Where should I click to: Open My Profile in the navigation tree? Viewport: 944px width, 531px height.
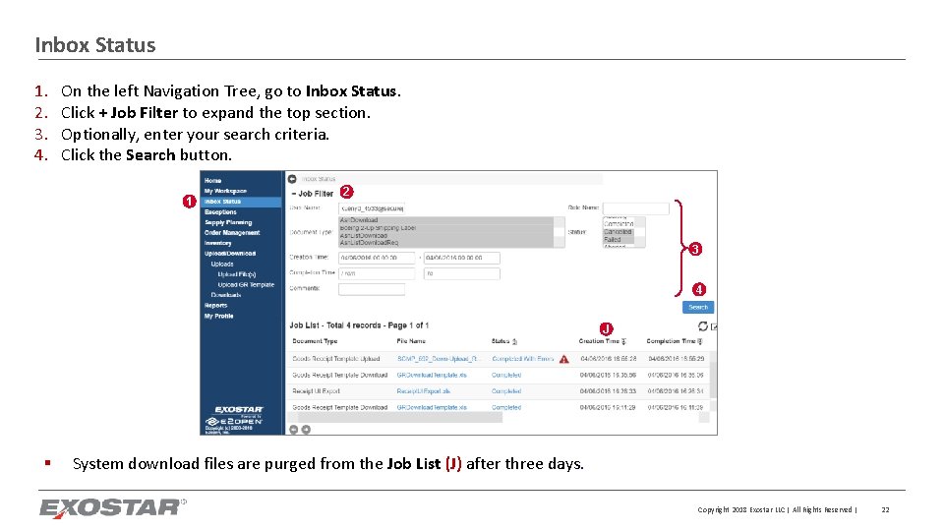point(218,316)
